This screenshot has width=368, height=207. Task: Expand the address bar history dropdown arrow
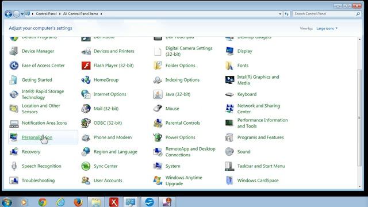click(280, 14)
